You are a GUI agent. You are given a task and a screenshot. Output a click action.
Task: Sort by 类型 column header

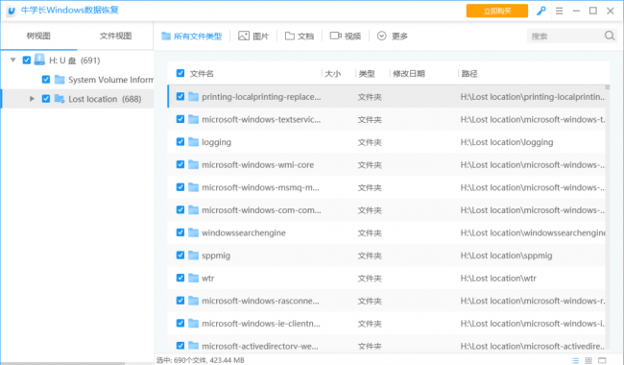pos(367,74)
